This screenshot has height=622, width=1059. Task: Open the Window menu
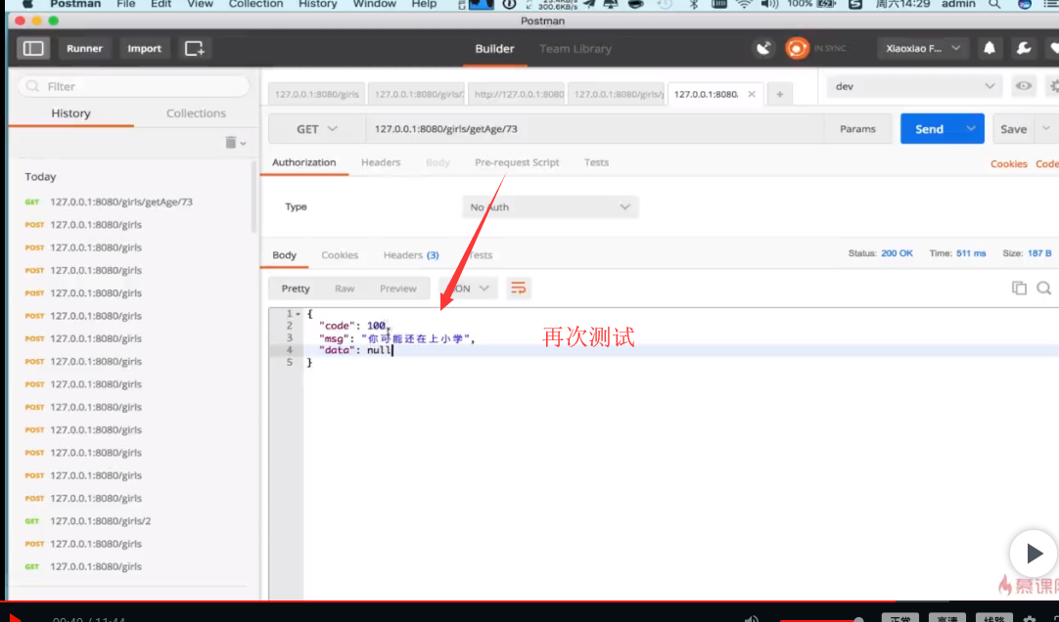(374, 4)
